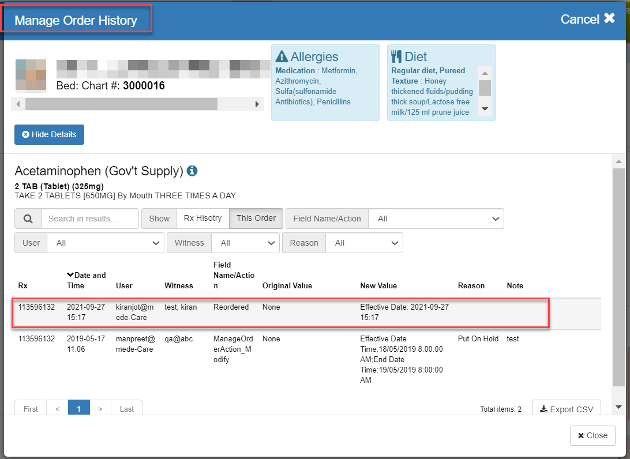The image size is (630, 459).
Task: Click the Search in results field
Action: pos(90,219)
